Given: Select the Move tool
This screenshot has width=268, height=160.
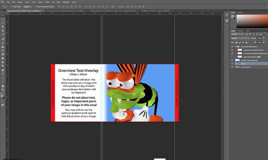Looking at the screenshot, I should 3,15.
